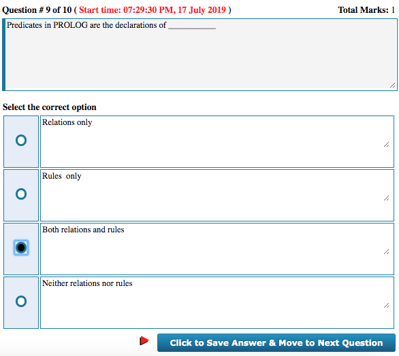Click the 'Question # 9 of 10' heading
The height and width of the screenshot is (356, 399).
point(37,10)
